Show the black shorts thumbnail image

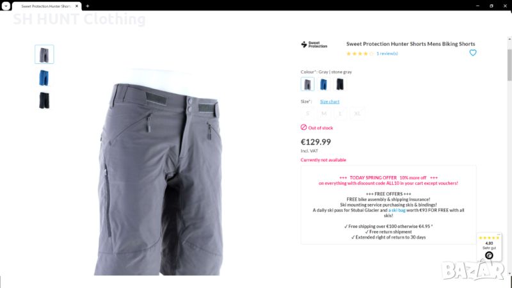44,100
